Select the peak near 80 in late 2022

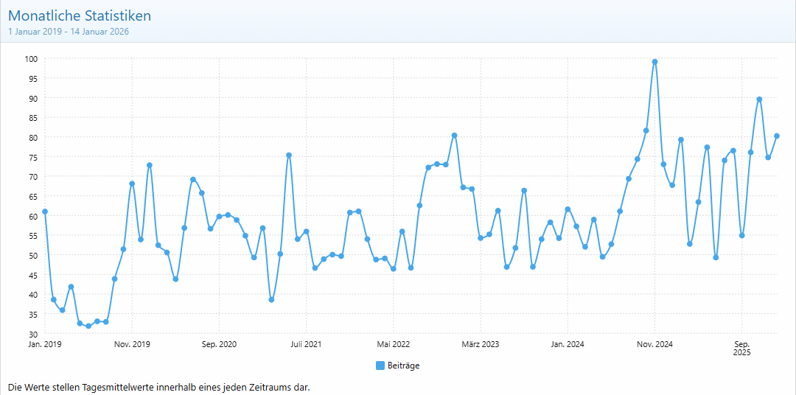(454, 136)
